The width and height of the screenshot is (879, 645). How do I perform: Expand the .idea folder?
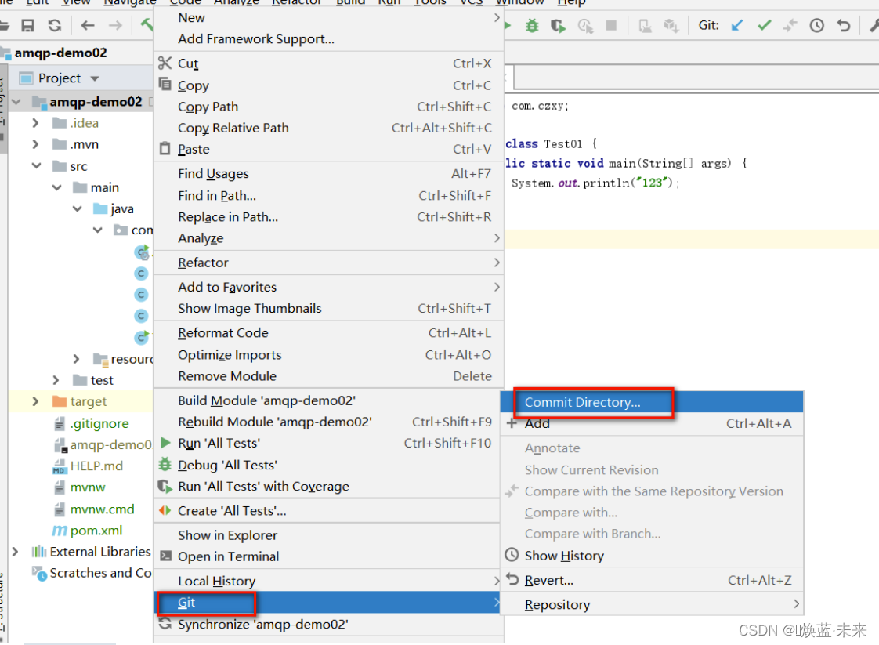click(x=35, y=123)
